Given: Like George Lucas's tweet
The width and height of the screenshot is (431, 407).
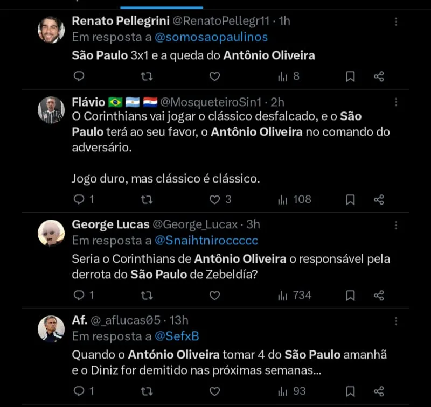Looking at the screenshot, I should pyautogui.click(x=214, y=295).
